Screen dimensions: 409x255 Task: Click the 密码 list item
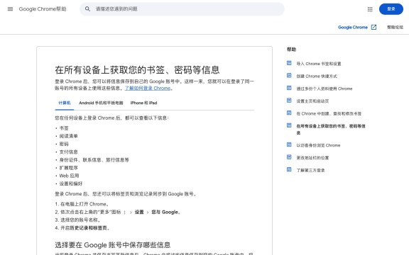64,144
